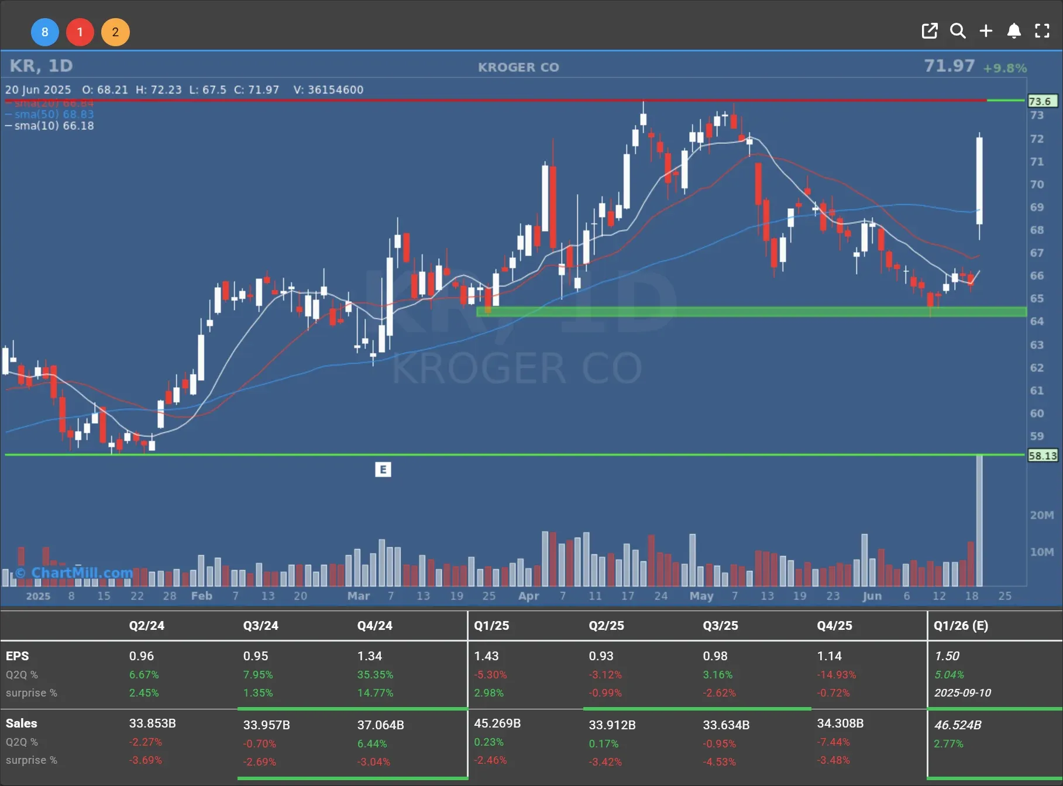
Task: Click the sma(10) 66.18 legend entry
Action: (50, 126)
